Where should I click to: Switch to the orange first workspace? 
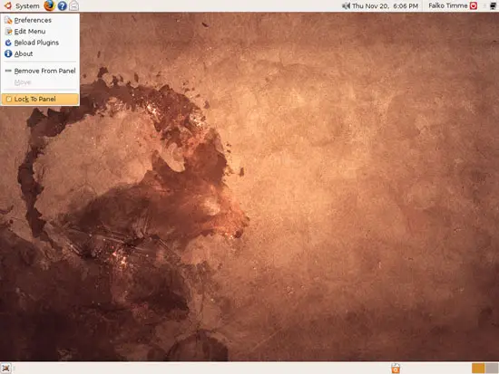coord(478,369)
